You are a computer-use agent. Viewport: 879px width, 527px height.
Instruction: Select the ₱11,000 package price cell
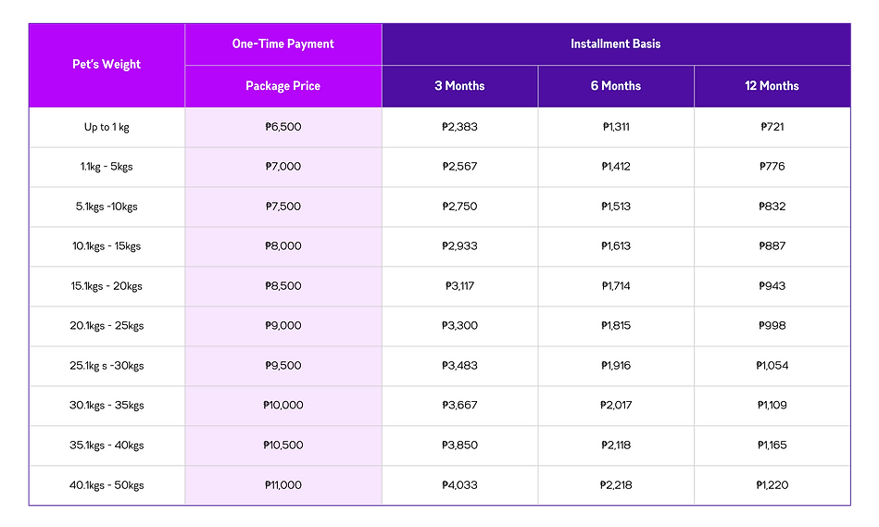(283, 485)
